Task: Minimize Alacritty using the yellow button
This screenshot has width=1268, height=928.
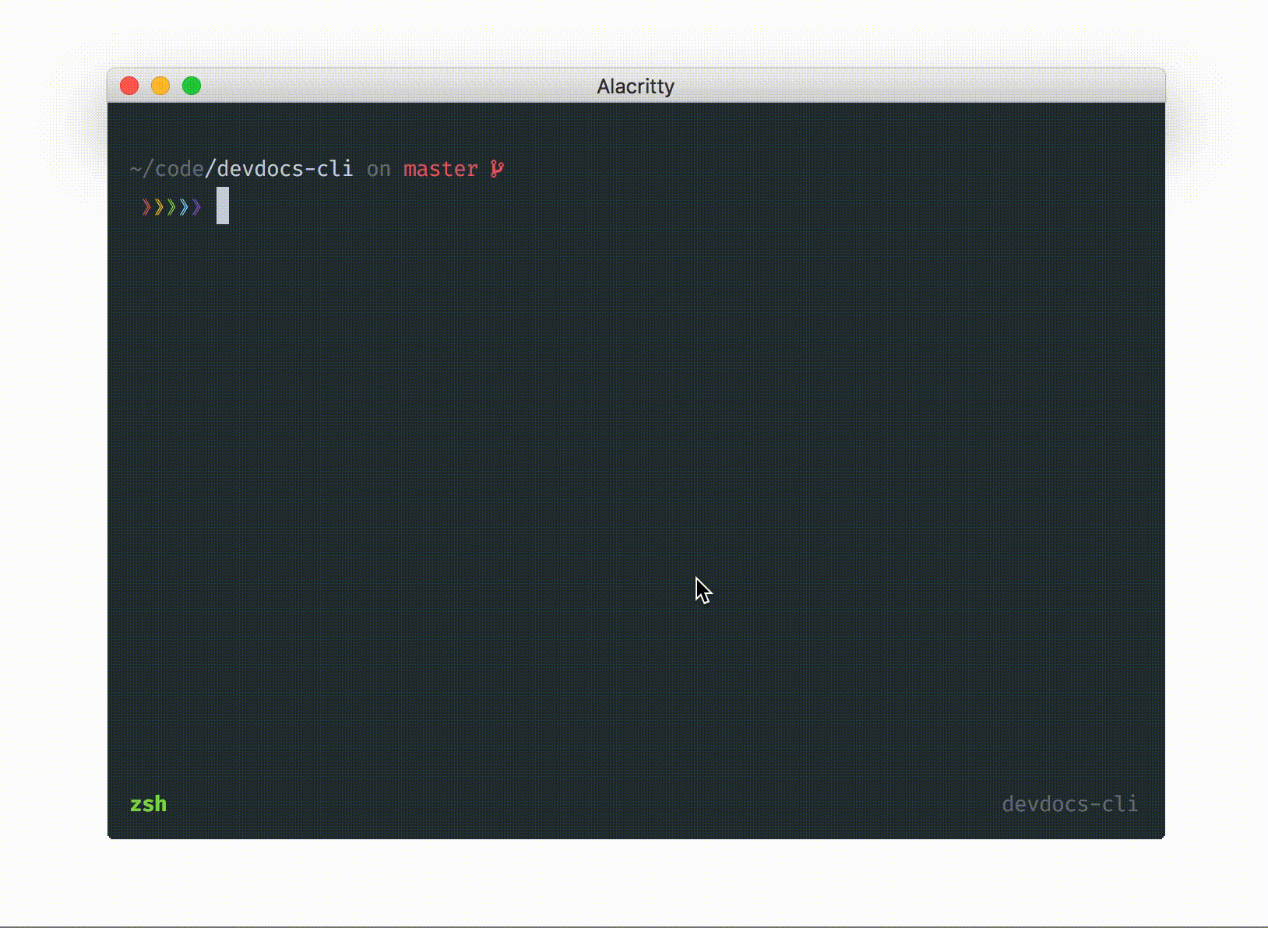Action: tap(160, 86)
